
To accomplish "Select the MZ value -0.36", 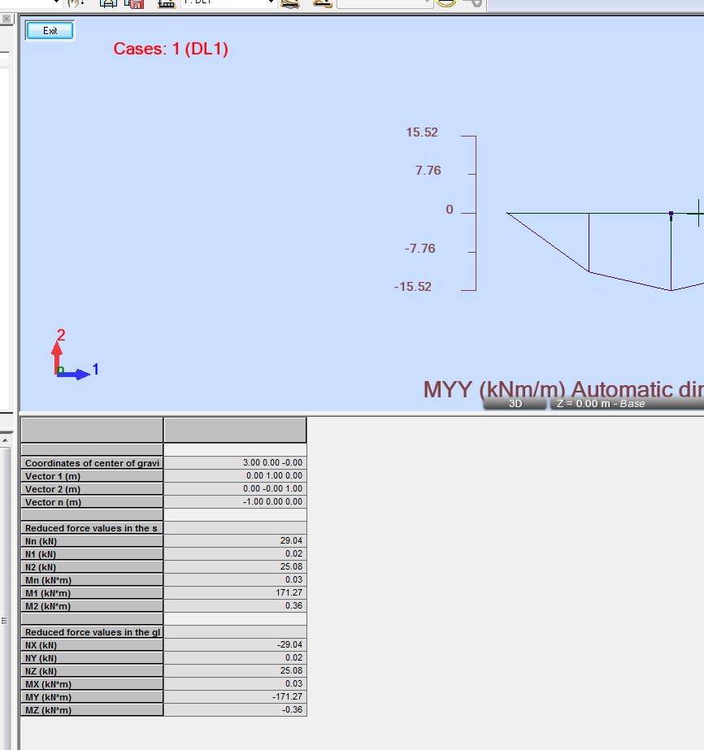I will tap(235, 709).
